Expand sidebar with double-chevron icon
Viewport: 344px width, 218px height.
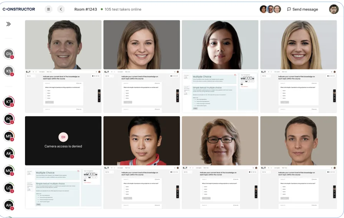click(8, 24)
